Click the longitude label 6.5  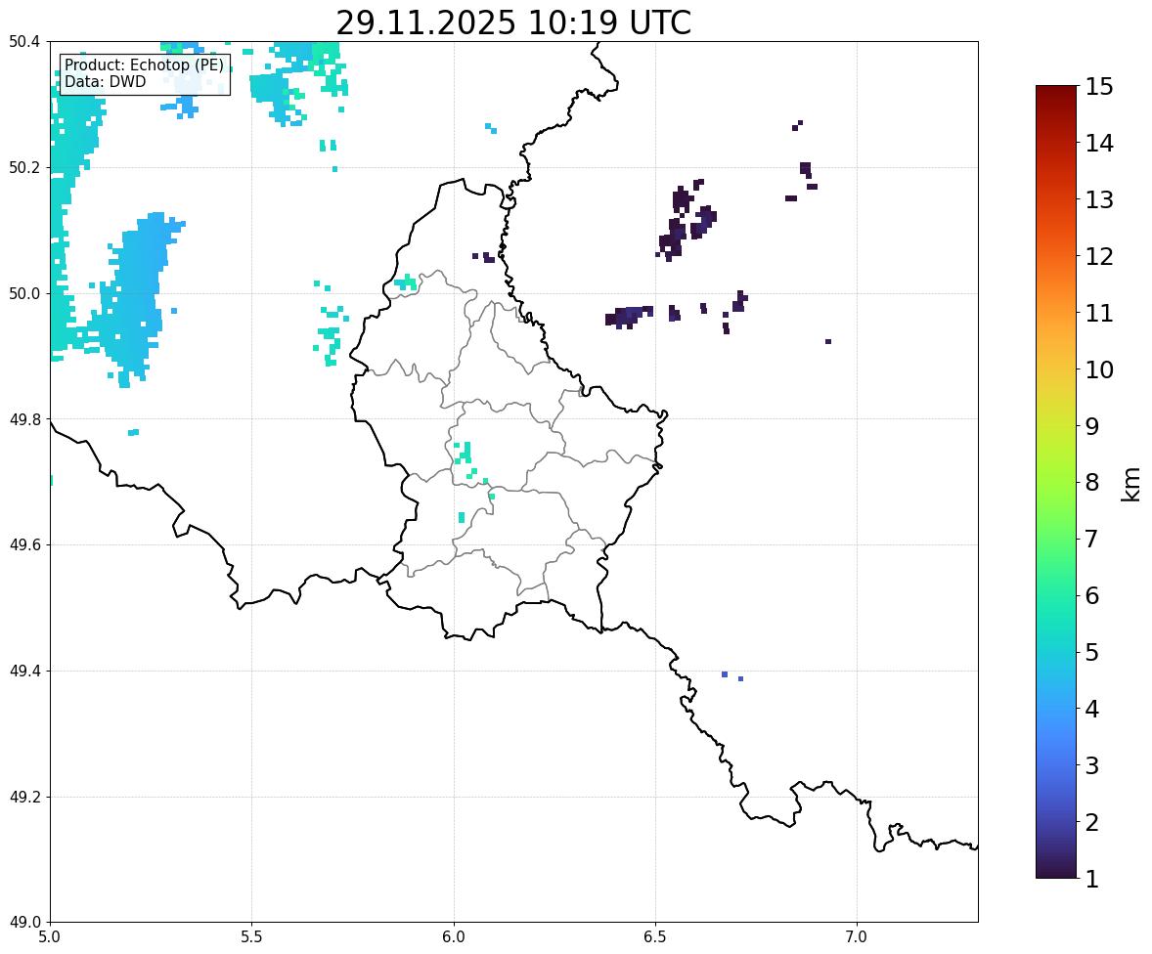tap(655, 937)
